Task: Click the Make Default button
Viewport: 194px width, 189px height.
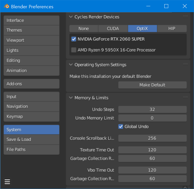Action: pyautogui.click(x=152, y=85)
